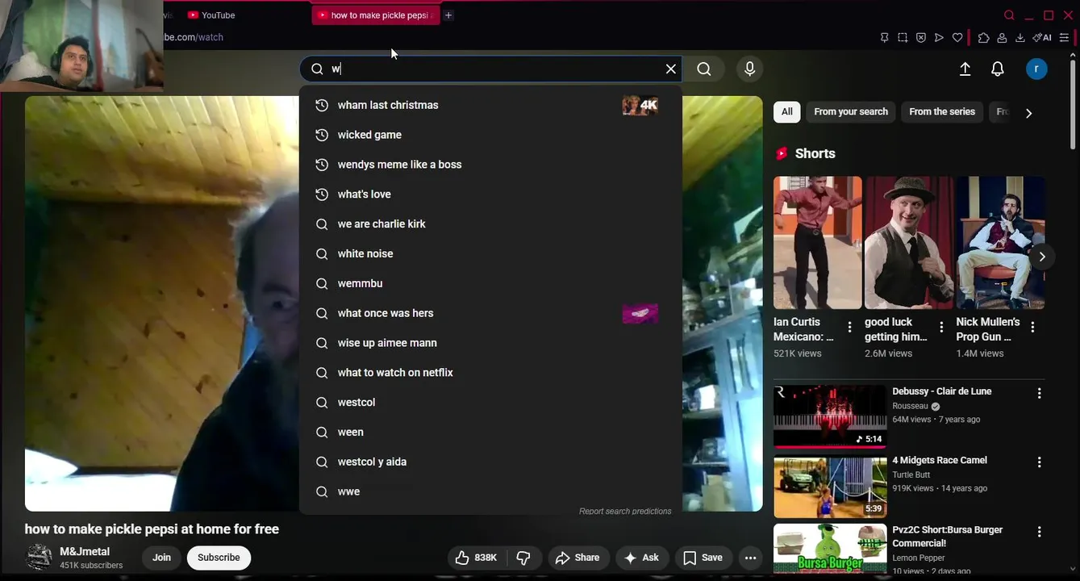The image size is (1080, 581).
Task: Click the Join button
Action: 161,558
